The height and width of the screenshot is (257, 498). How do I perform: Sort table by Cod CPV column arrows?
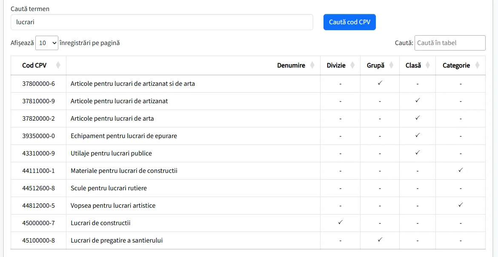(58, 65)
